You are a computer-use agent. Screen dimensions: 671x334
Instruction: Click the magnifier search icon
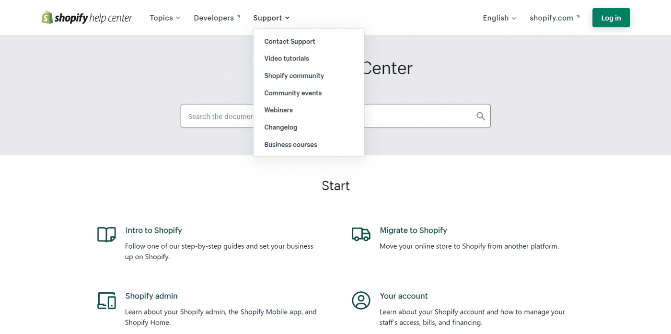[481, 116]
